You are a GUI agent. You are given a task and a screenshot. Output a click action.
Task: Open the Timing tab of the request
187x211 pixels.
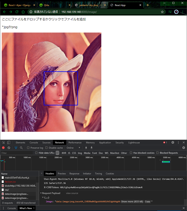pos(98,173)
